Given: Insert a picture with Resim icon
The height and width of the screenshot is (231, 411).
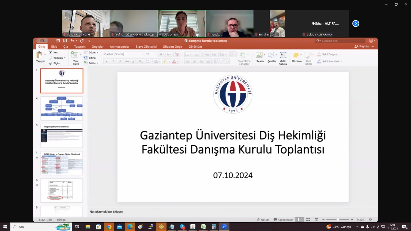Looking at the screenshot, I should (259, 57).
